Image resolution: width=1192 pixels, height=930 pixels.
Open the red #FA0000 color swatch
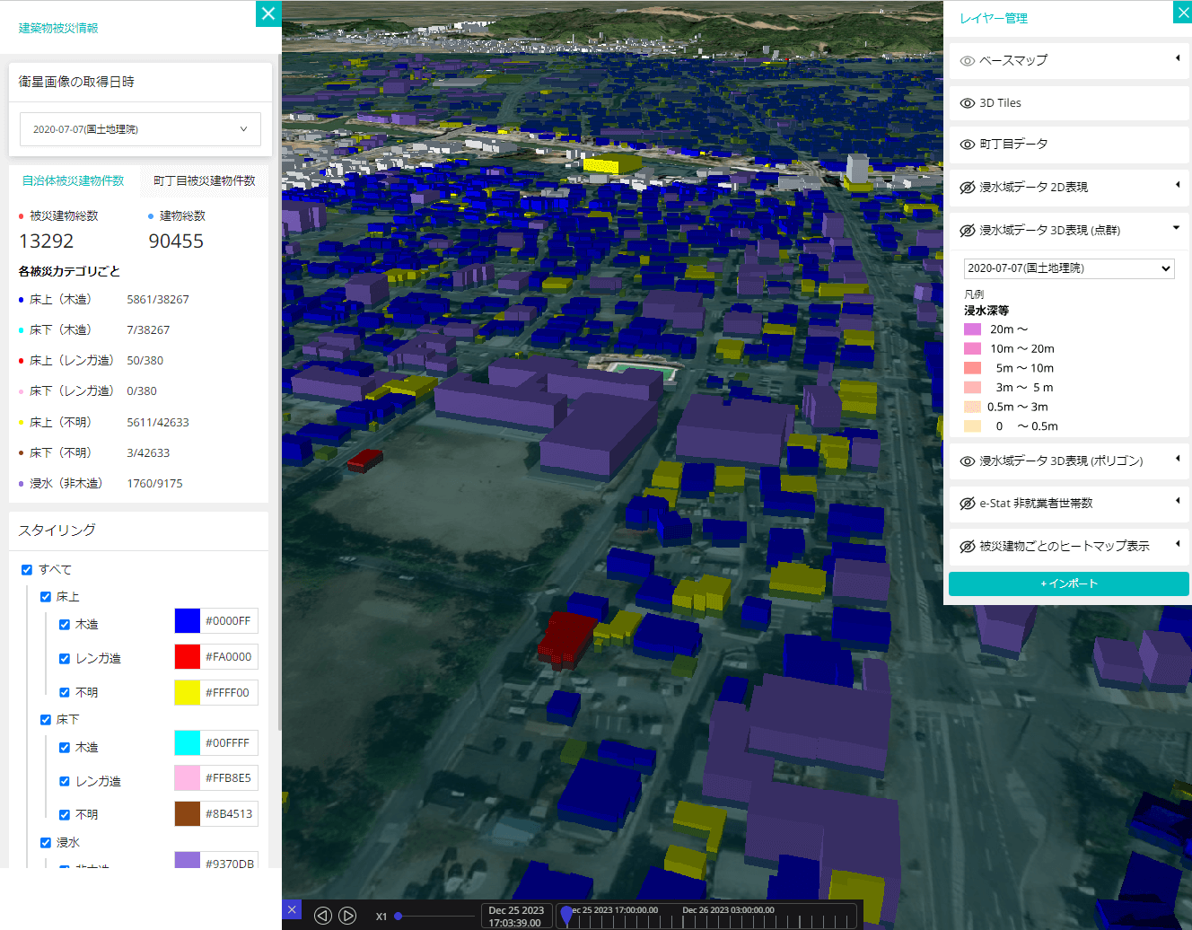pos(188,657)
